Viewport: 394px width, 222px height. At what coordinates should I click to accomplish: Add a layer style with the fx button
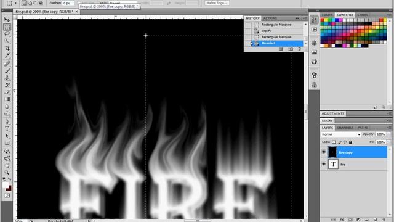[342, 220]
